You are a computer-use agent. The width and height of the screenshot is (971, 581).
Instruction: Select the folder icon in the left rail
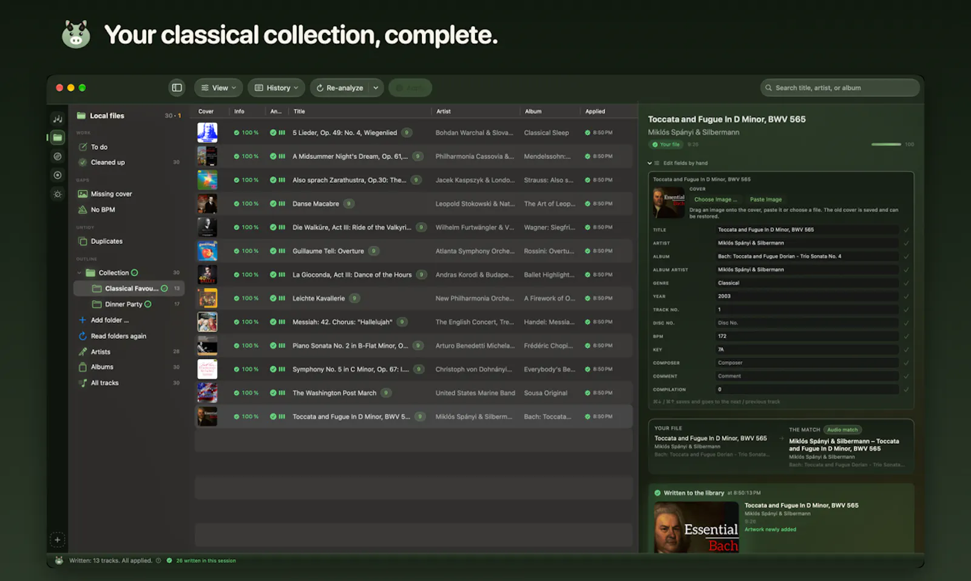click(58, 137)
